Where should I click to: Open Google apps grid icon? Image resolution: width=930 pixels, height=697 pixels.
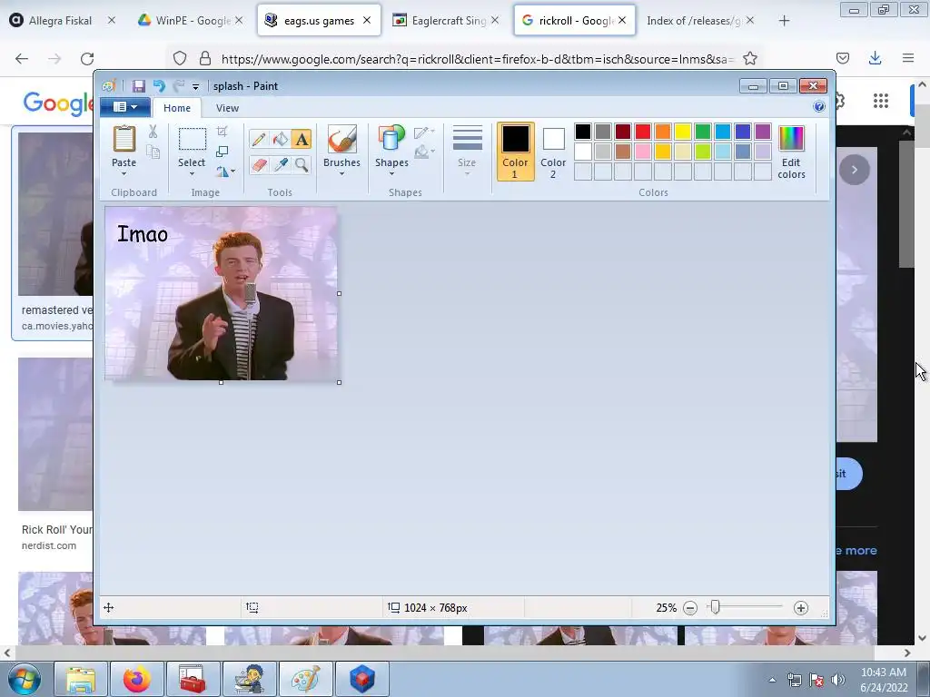(881, 102)
